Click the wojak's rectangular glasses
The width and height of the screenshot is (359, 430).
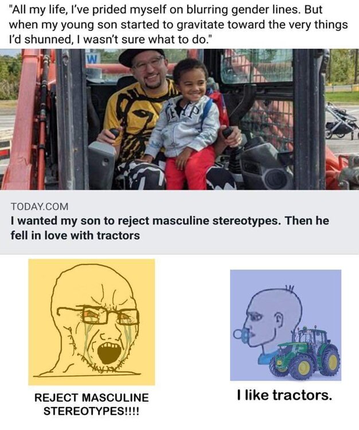pos(98,316)
